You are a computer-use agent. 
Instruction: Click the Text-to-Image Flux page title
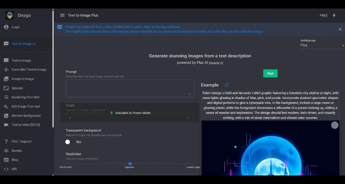tap(83, 16)
